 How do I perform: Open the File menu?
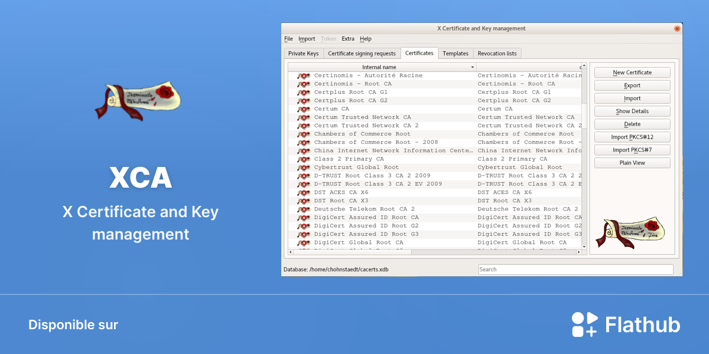[x=288, y=39]
